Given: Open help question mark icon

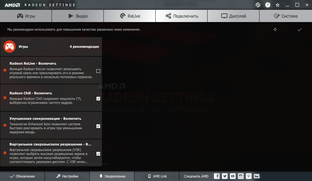Looking at the screenshot, I should (268, 5).
